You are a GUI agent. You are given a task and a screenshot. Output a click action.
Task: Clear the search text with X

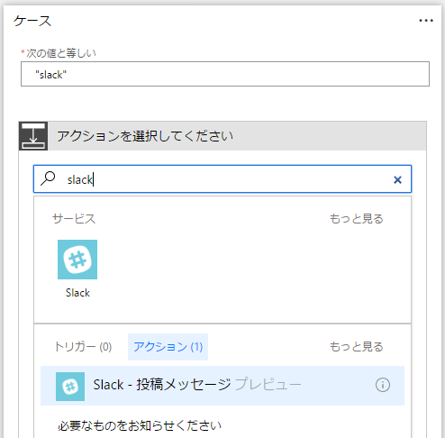coord(397,179)
